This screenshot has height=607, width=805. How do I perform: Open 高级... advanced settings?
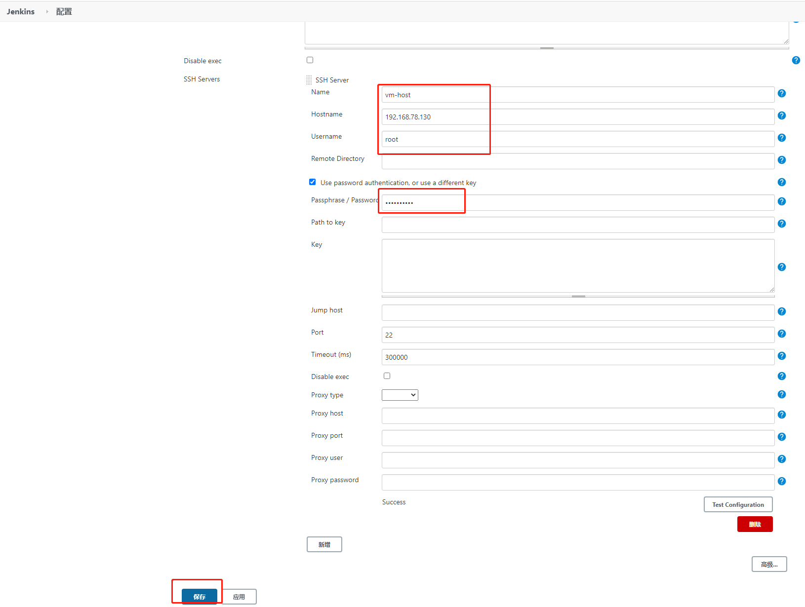click(769, 564)
